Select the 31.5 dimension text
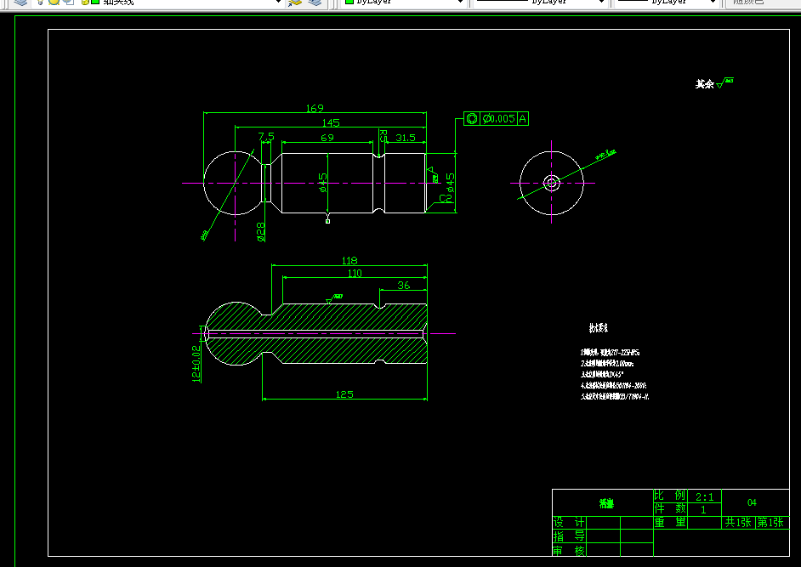Image resolution: width=801 pixels, height=567 pixels. [406, 138]
